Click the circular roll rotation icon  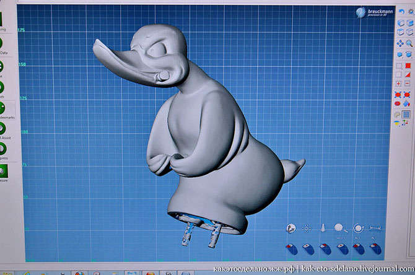pyautogui.click(x=359, y=228)
